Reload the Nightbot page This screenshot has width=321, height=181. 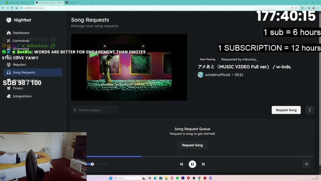[x=12, y=8]
